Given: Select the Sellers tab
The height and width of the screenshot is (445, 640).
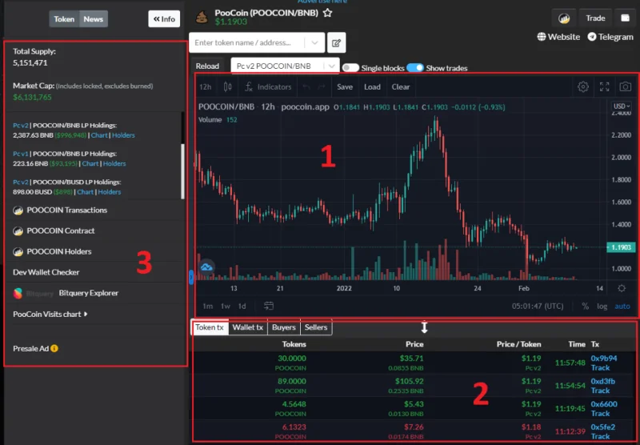Looking at the screenshot, I should pos(316,327).
